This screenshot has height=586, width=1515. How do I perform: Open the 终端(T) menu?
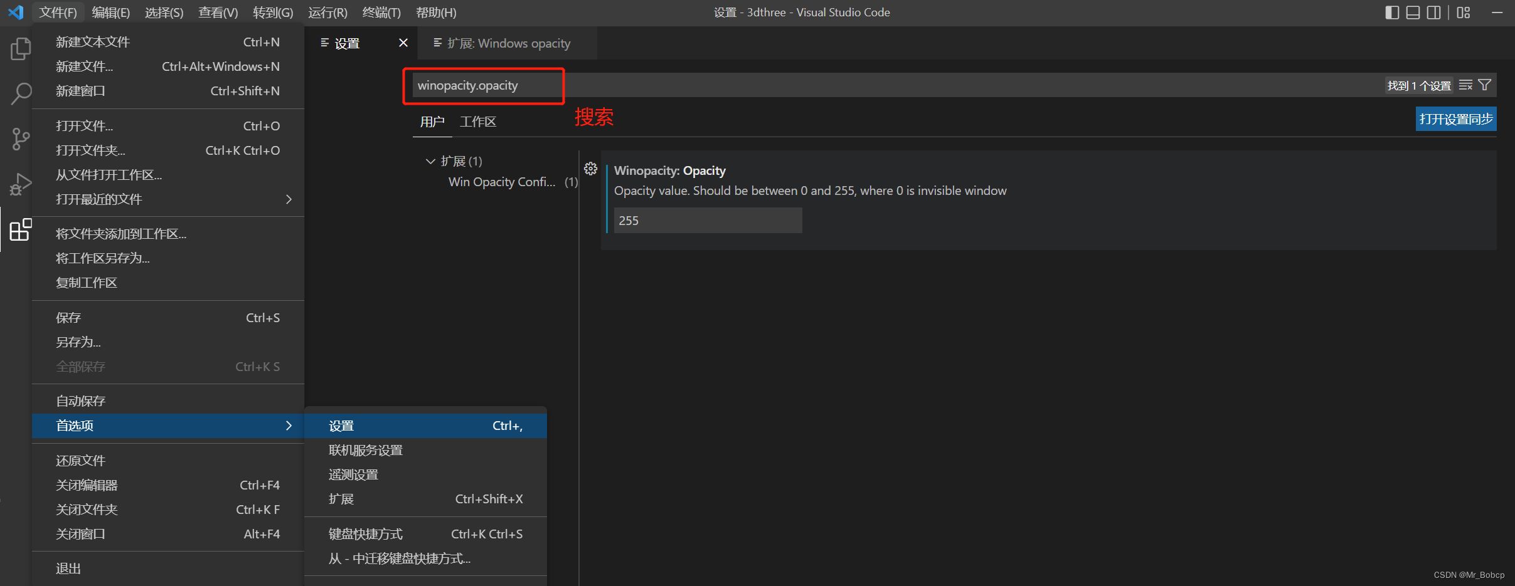coord(381,13)
